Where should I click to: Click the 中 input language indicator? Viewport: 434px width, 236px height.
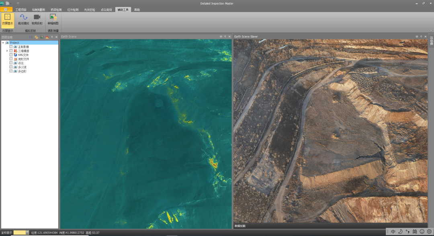[393, 232]
